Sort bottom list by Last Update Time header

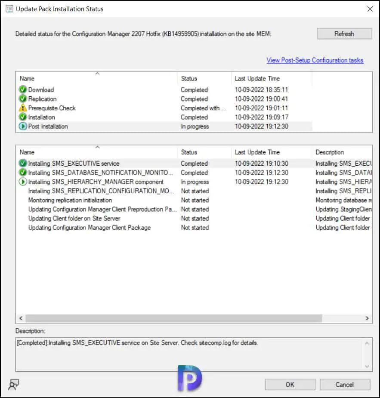click(272, 152)
